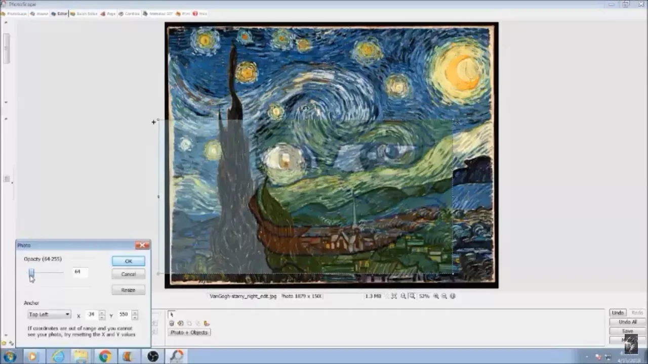Click the Undo All button
This screenshot has height=364, width=648.
[627, 322]
